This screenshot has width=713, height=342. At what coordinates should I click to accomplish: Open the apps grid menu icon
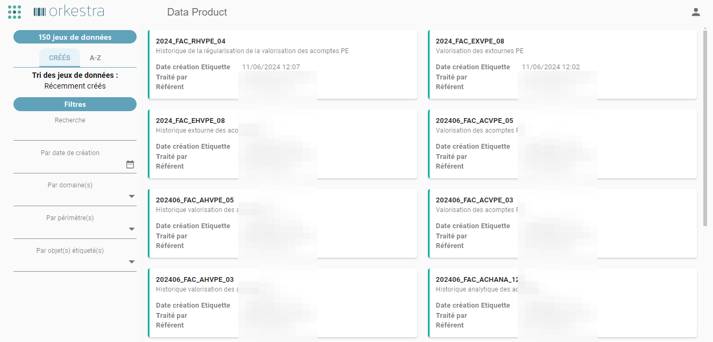[x=15, y=12]
